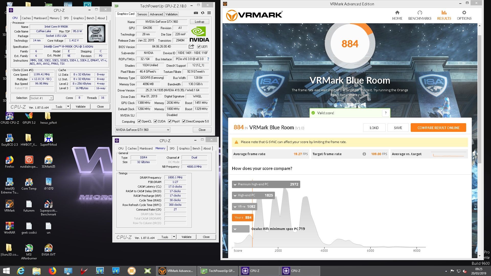491x276 pixels.
Task: Click the VRMark vertical scrollbar thumb
Action: click(x=479, y=100)
